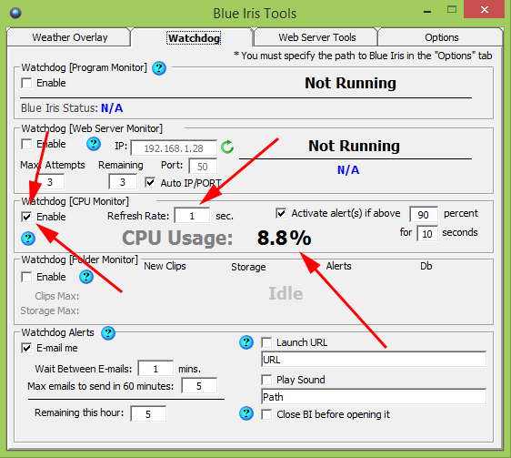Uncheck the E-mail me checkbox

(26, 348)
